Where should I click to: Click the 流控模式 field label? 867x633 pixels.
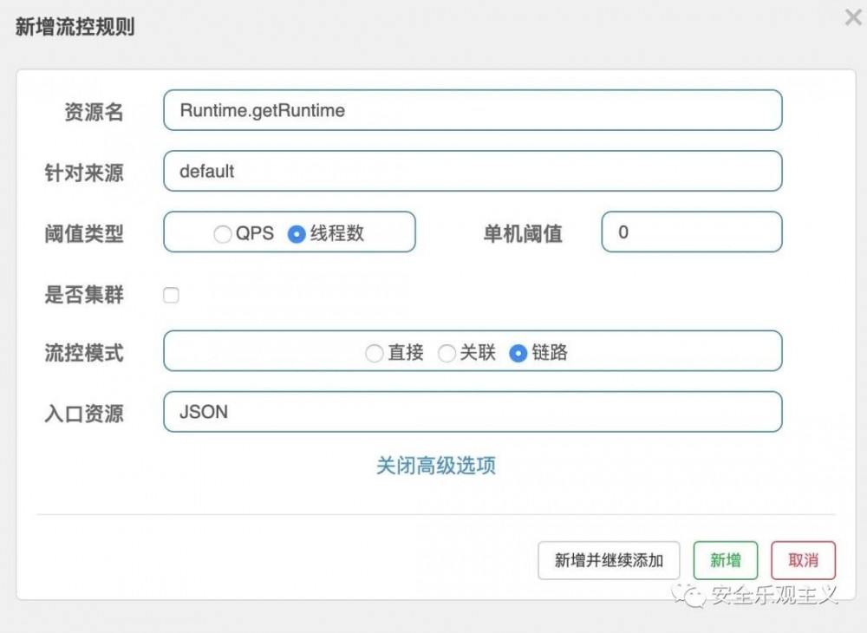(84, 353)
